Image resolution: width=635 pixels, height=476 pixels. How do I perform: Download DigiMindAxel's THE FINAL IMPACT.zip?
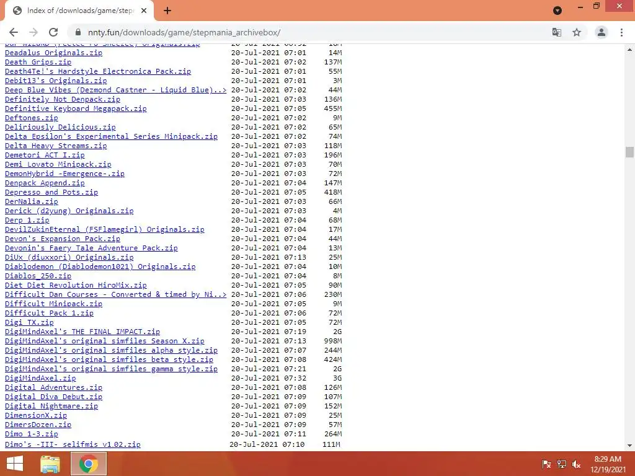[x=82, y=332]
